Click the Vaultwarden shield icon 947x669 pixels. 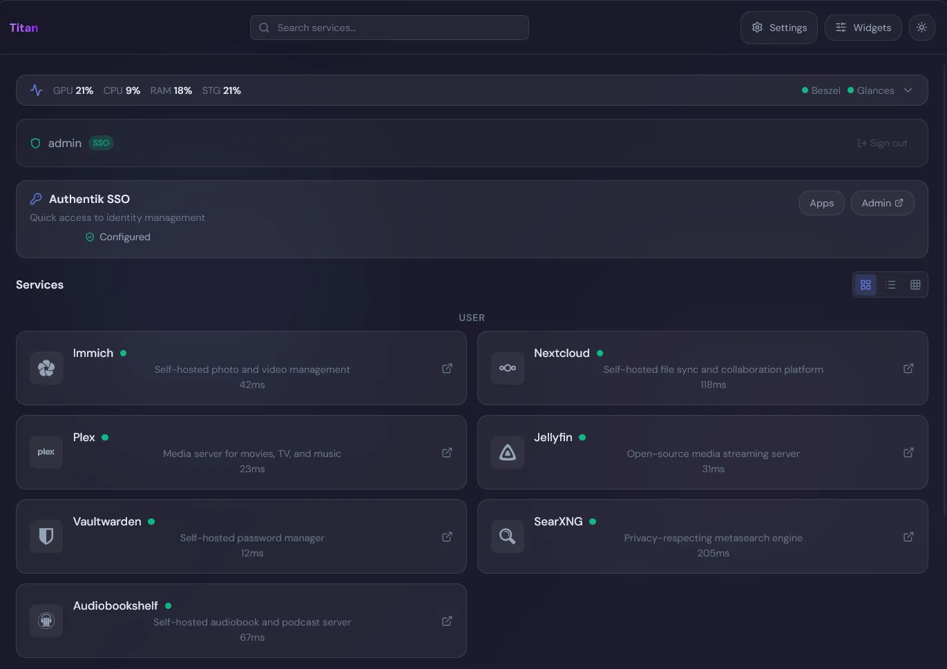pos(46,536)
